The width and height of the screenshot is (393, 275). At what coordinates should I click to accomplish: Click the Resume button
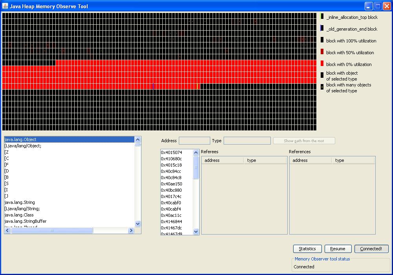click(x=338, y=249)
